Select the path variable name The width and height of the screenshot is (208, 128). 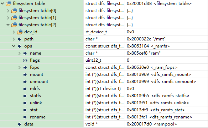pyautogui.click(x=29, y=39)
